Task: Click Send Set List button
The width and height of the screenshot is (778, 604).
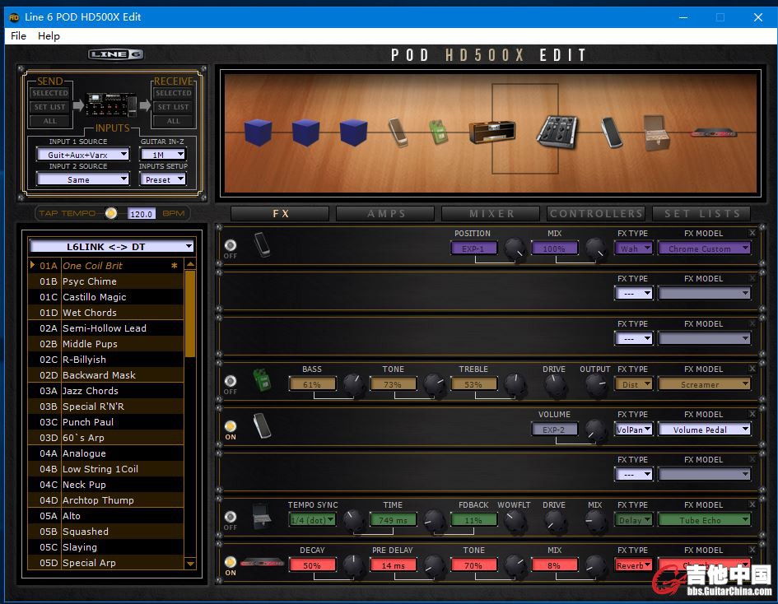Action: [x=50, y=107]
